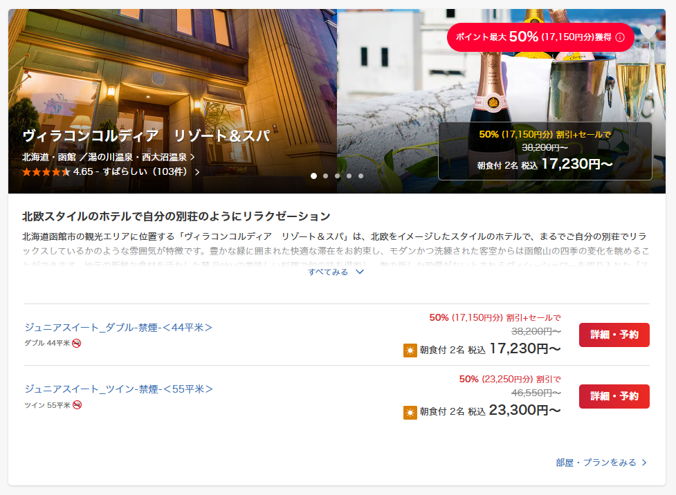Screen dimensions: 676x495
Task: Open the すばらしい（103件） reviews link
Action: tap(151, 172)
